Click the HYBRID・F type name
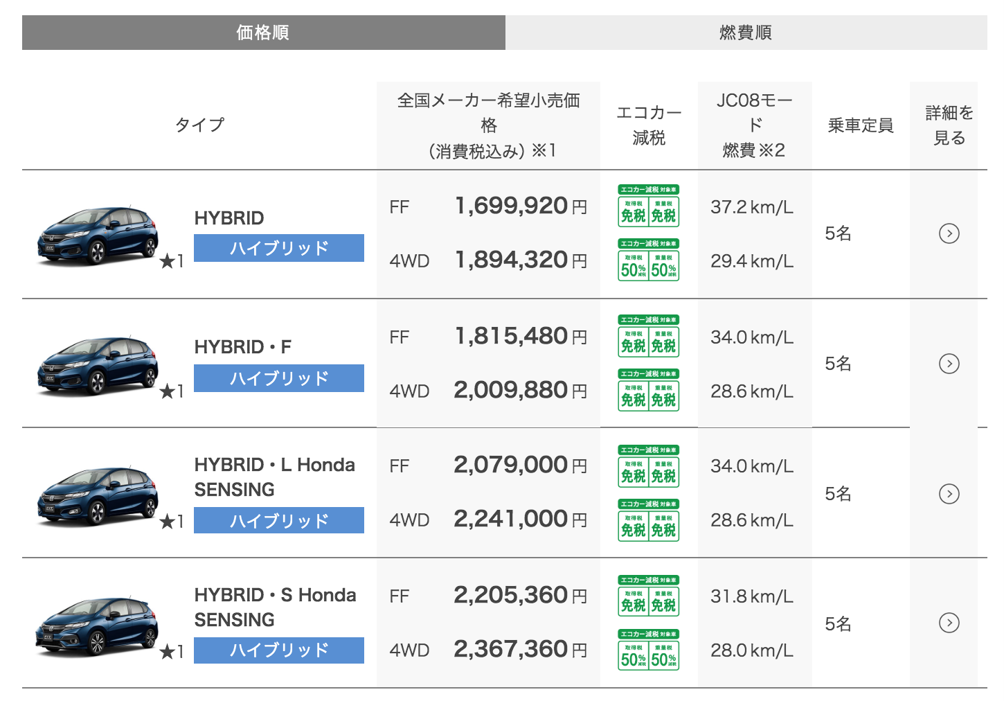This screenshot has width=1004, height=701. (x=243, y=347)
